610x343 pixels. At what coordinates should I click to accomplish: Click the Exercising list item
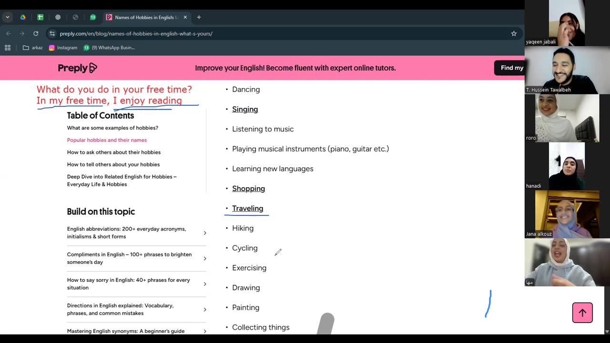[x=249, y=268]
